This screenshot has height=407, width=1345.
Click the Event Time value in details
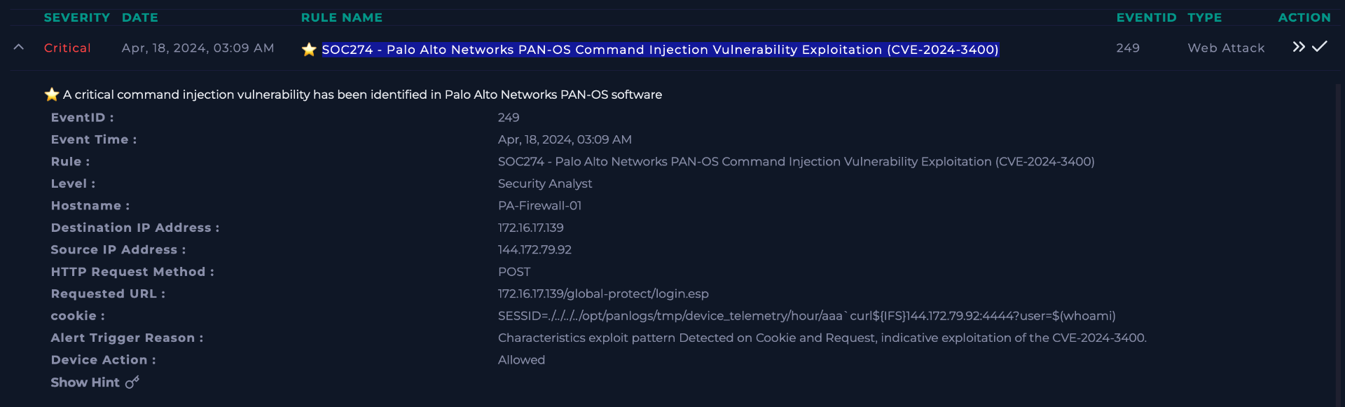tap(565, 139)
